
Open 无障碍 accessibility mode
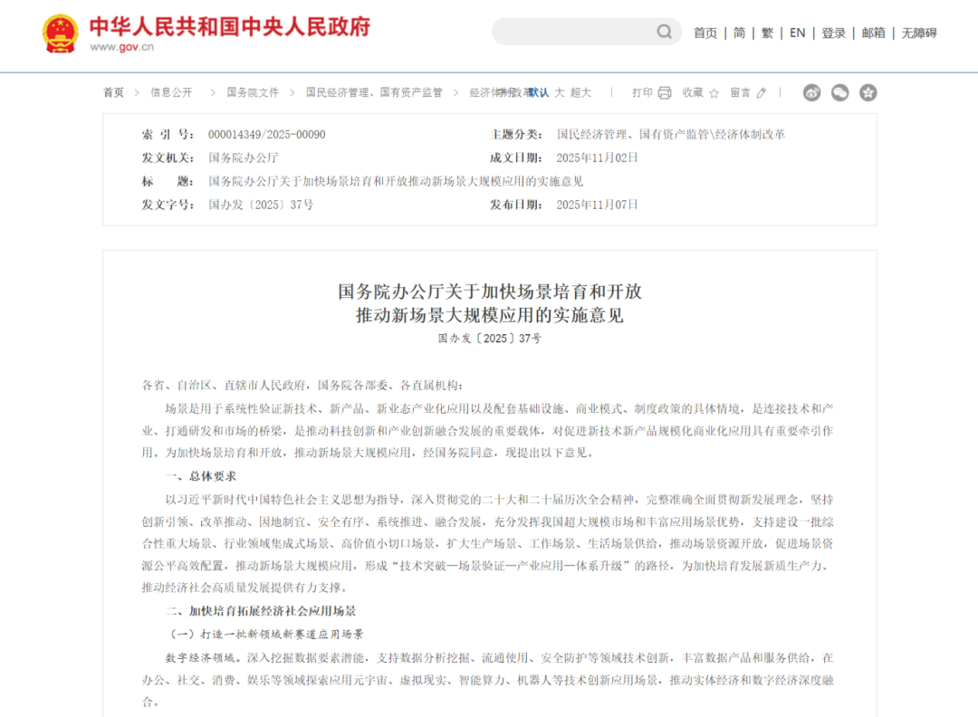click(918, 33)
